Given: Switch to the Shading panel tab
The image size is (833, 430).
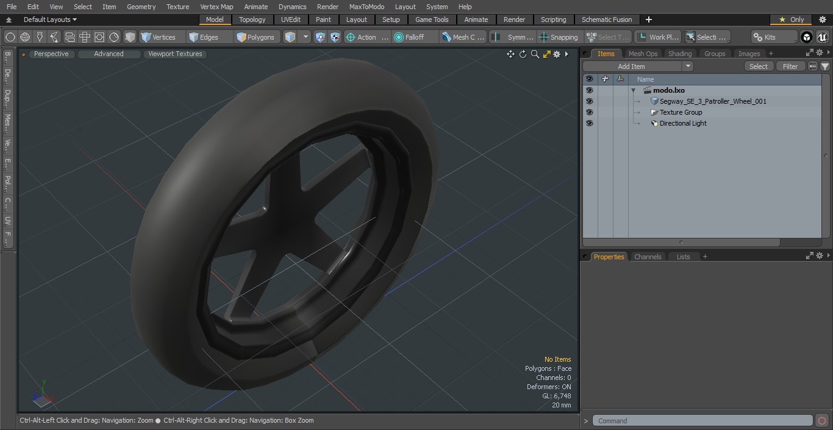Looking at the screenshot, I should pos(680,54).
